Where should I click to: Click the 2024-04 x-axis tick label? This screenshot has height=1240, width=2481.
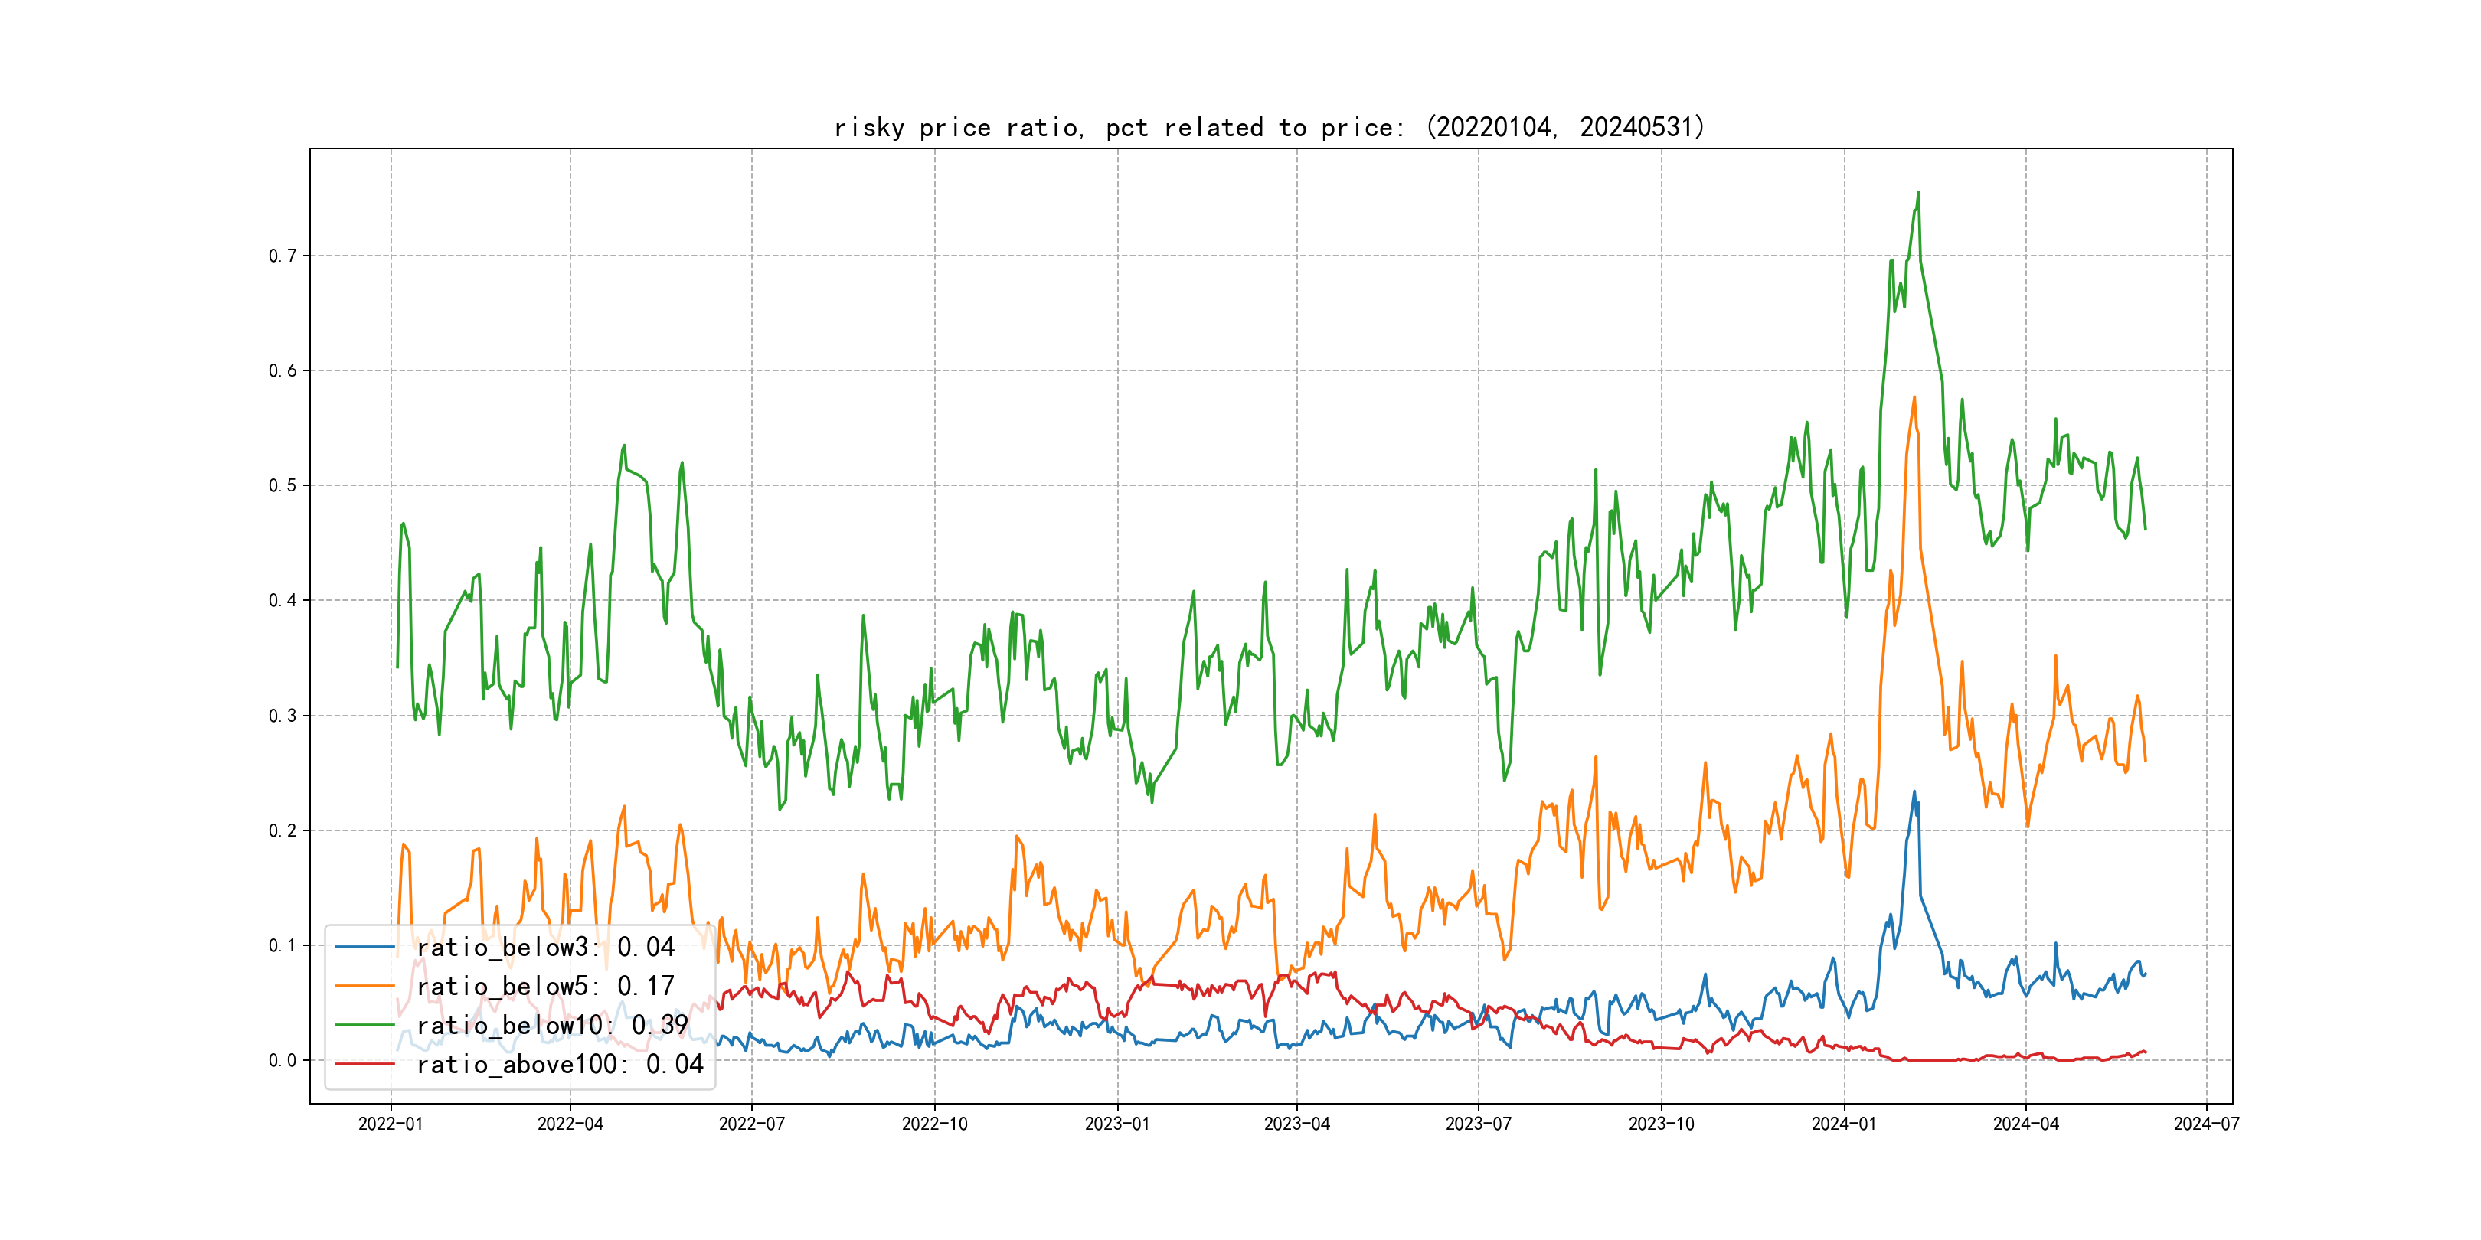(2025, 1124)
